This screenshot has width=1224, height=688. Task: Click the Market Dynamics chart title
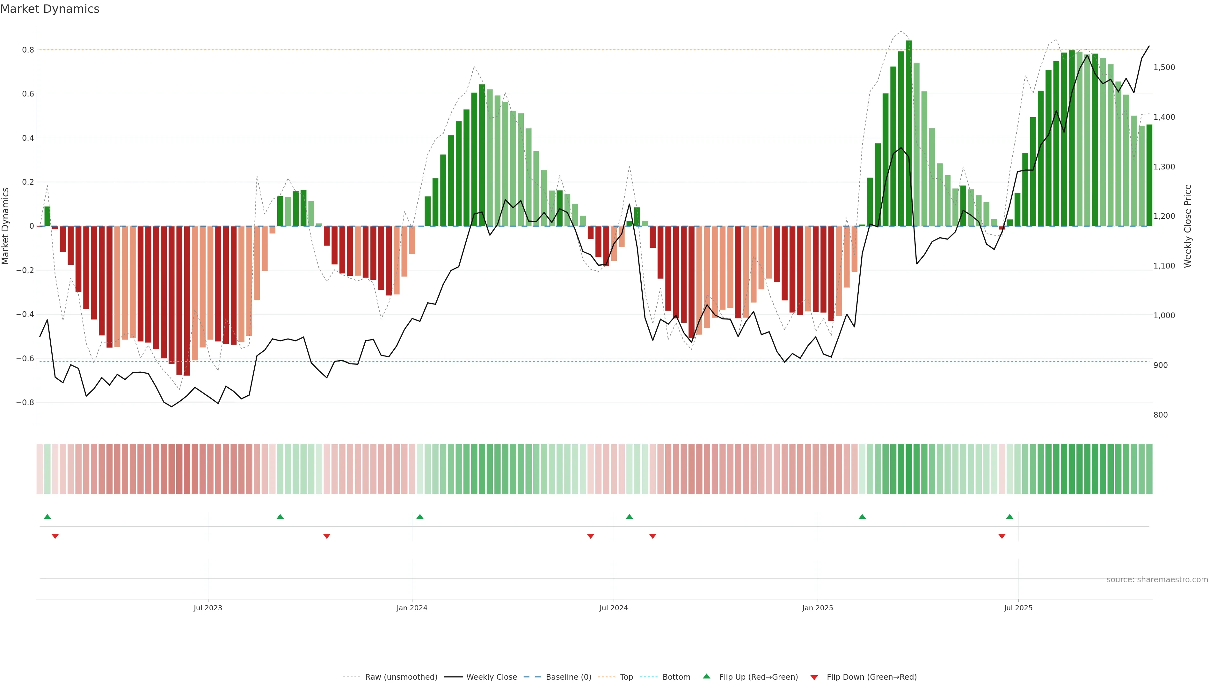pos(50,9)
